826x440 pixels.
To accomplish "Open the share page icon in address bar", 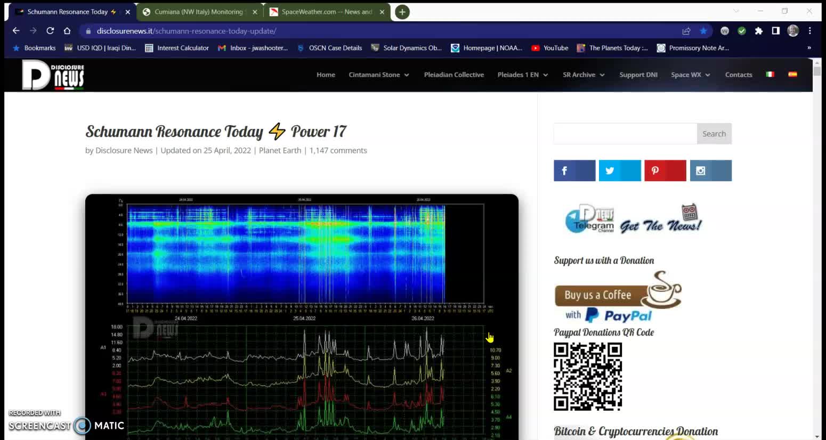I will click(686, 31).
